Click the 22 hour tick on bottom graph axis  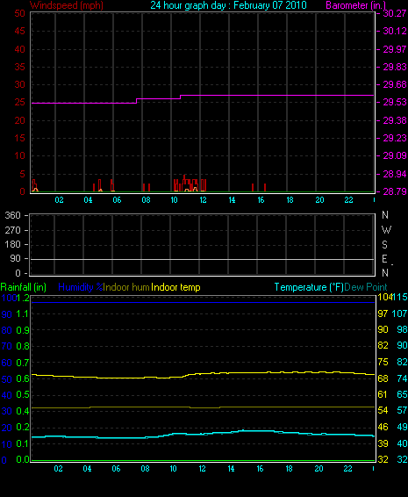click(x=347, y=469)
